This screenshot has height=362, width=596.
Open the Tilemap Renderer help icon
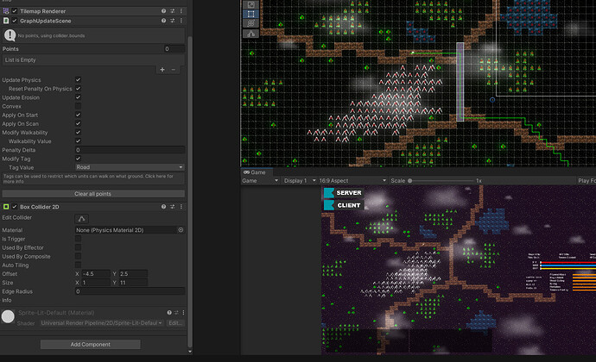164,10
